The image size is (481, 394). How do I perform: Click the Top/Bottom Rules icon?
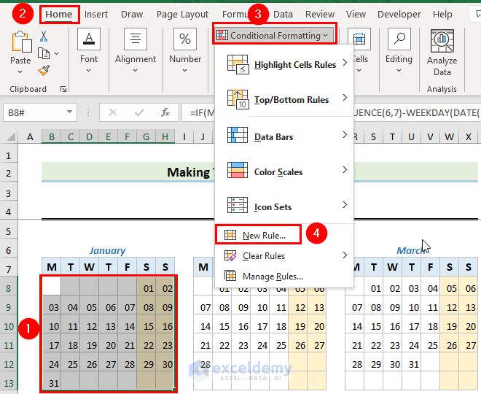tap(238, 99)
